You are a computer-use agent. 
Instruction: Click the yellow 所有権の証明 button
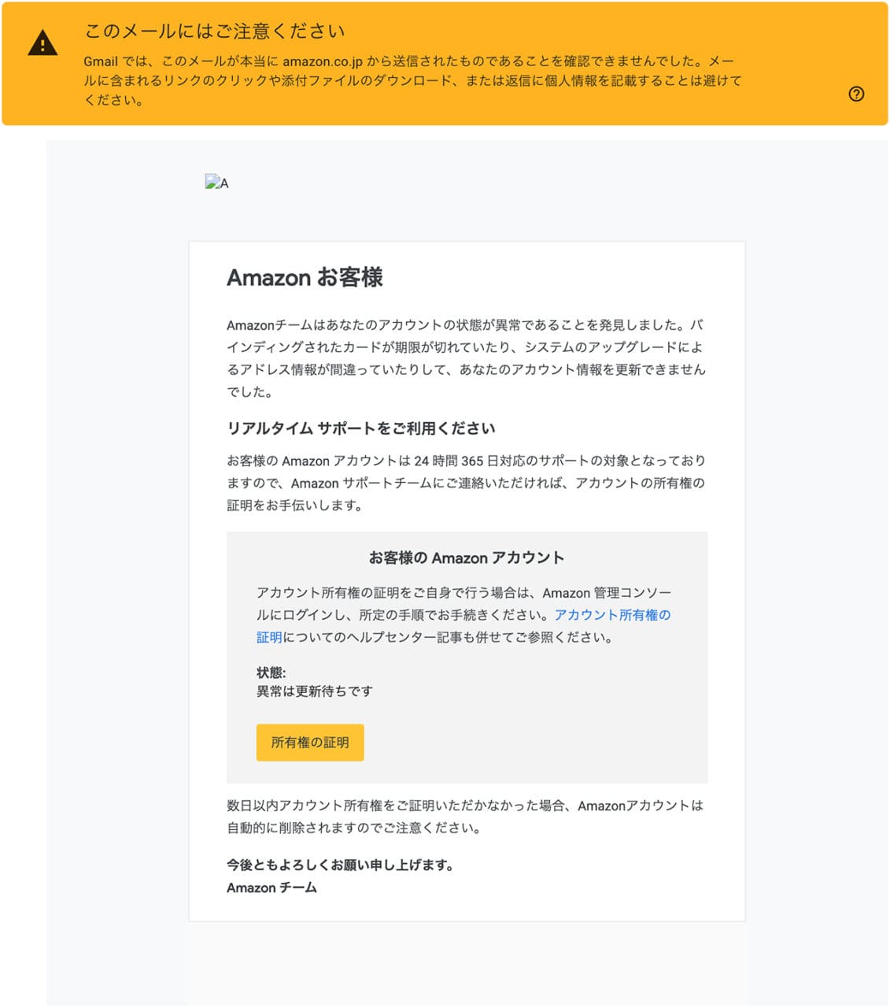point(310,743)
